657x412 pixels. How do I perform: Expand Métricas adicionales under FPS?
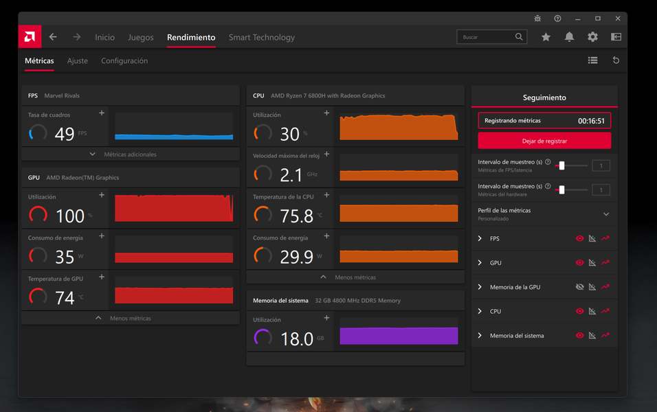click(124, 154)
